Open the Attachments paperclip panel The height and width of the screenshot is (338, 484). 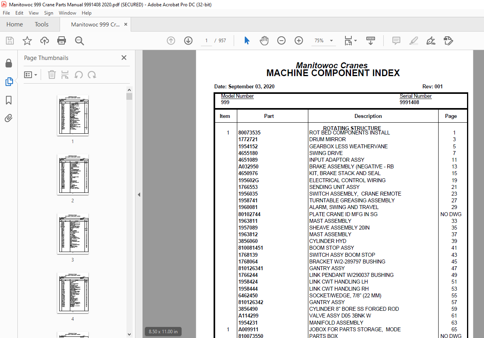pyautogui.click(x=9, y=118)
